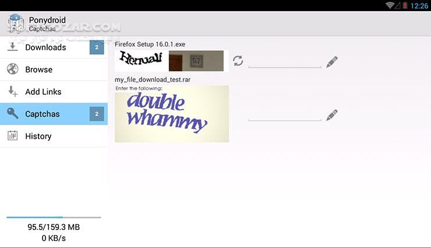Click the Captchas count badge
Screen dimensions: 431x248
[97, 114]
